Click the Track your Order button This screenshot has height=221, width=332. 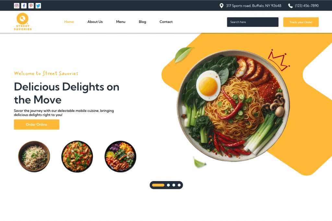tap(301, 22)
